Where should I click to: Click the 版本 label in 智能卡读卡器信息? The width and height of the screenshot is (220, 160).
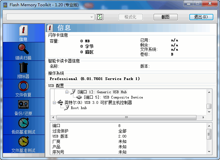coord(145,66)
